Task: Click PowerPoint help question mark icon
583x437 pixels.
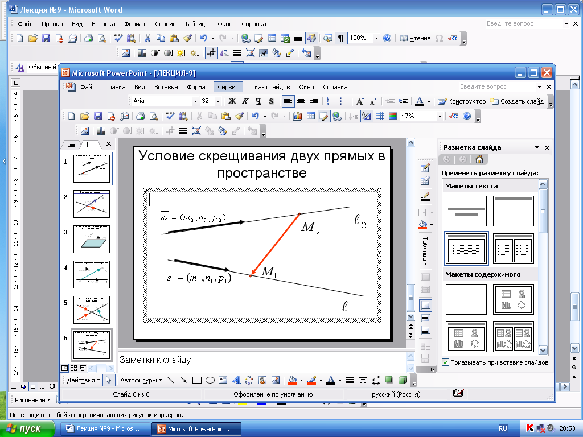Action: (x=467, y=116)
